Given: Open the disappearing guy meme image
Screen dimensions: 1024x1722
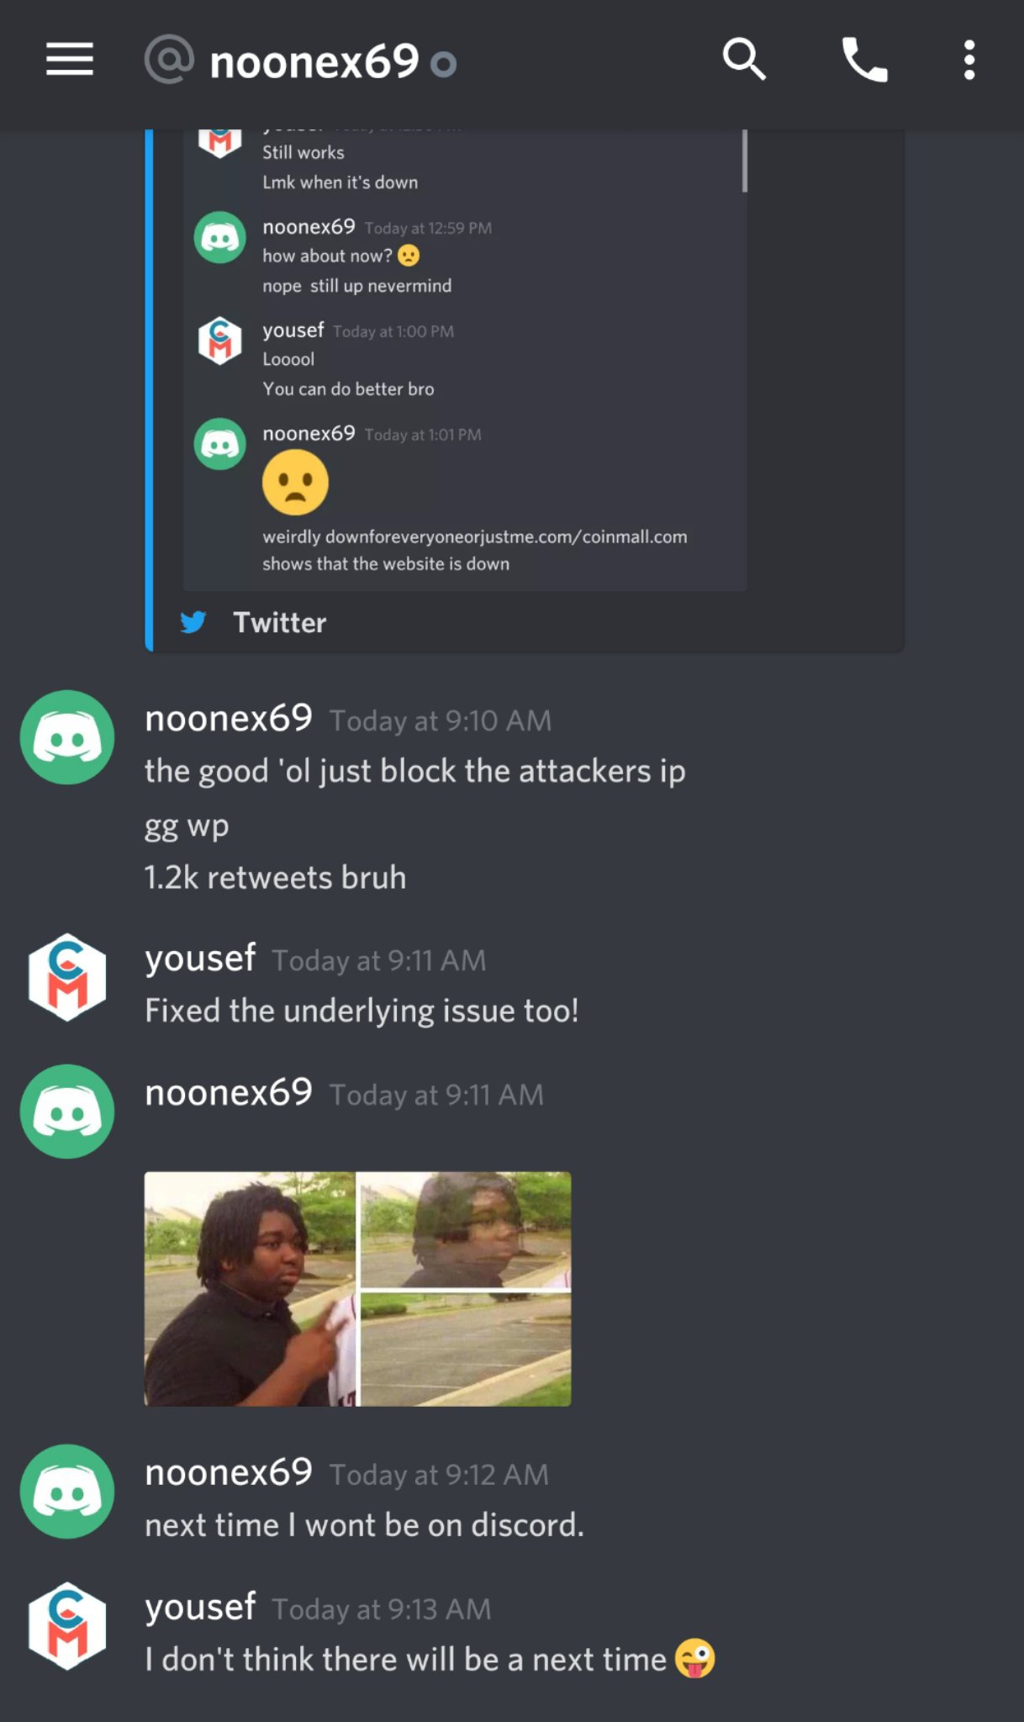Looking at the screenshot, I should 358,1289.
